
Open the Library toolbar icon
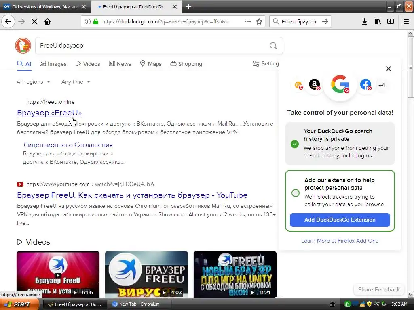tap(378, 21)
